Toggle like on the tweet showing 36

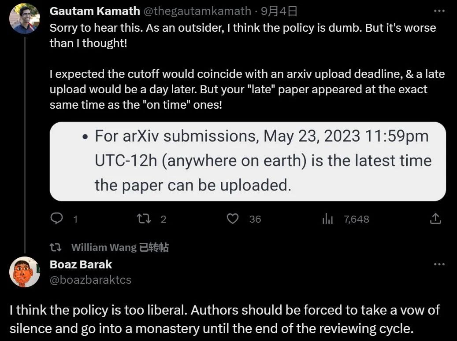232,219
